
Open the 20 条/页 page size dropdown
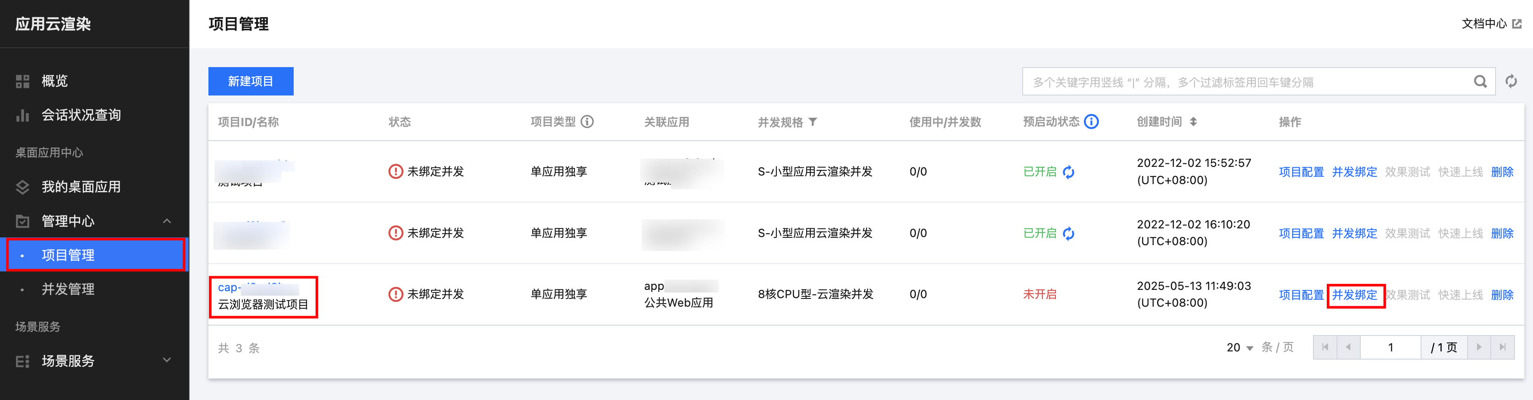[1240, 348]
